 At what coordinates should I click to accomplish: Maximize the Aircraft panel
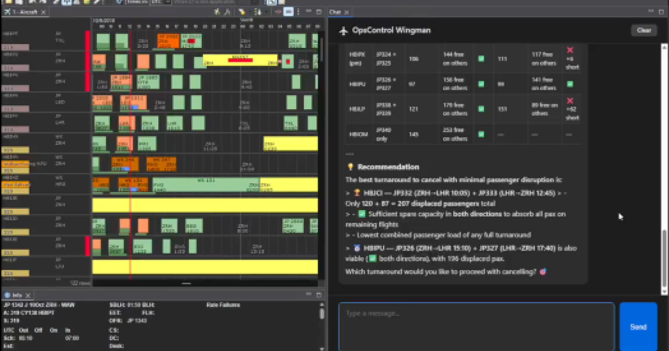tap(319, 12)
